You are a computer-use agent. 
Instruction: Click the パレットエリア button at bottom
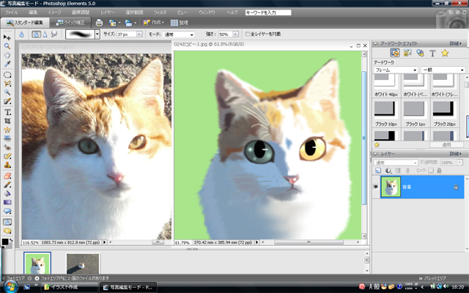(432, 278)
